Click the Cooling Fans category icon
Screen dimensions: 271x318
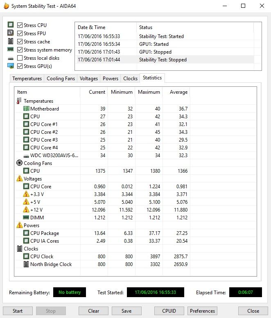click(x=19, y=163)
